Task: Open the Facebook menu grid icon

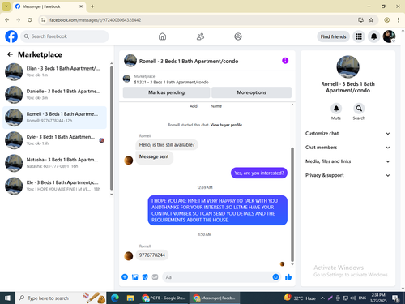Action: point(359,36)
